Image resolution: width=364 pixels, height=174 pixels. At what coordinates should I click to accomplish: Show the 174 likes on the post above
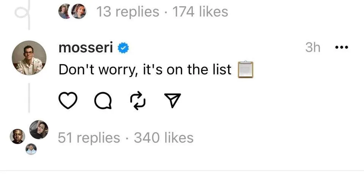[x=200, y=12]
